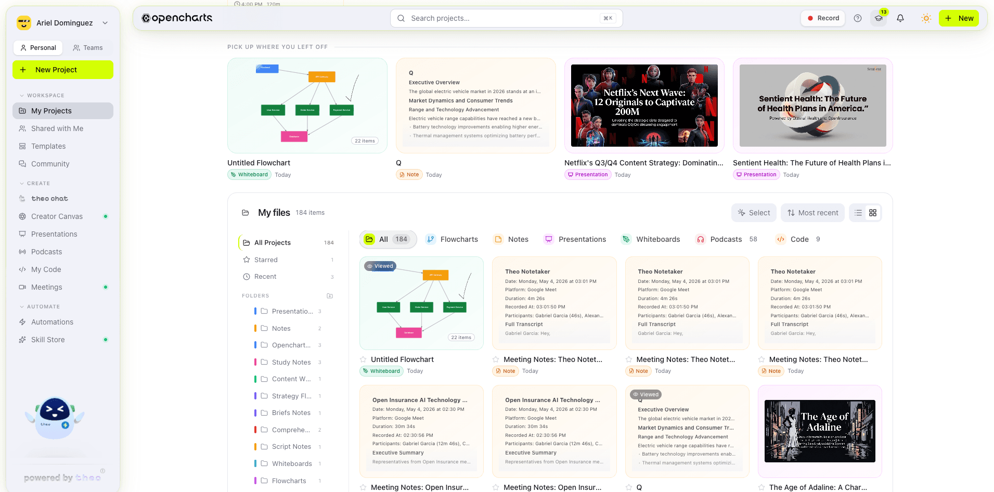Viewport: 994px width, 492px height.
Task: Collapse the Automate section
Action: pyautogui.click(x=40, y=307)
